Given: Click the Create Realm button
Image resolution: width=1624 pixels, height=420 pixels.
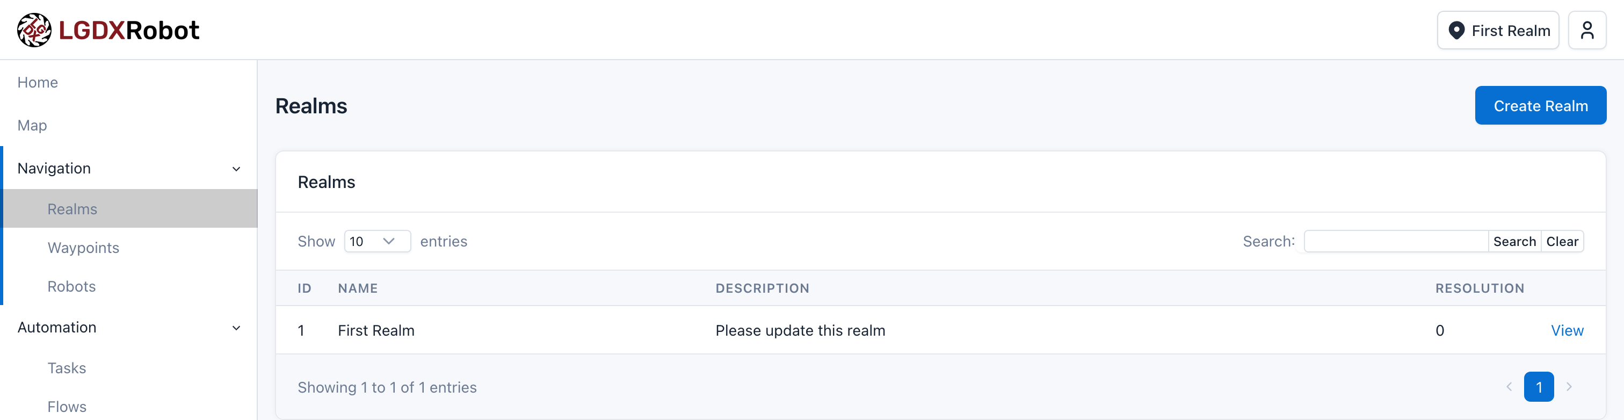Looking at the screenshot, I should 1540,105.
